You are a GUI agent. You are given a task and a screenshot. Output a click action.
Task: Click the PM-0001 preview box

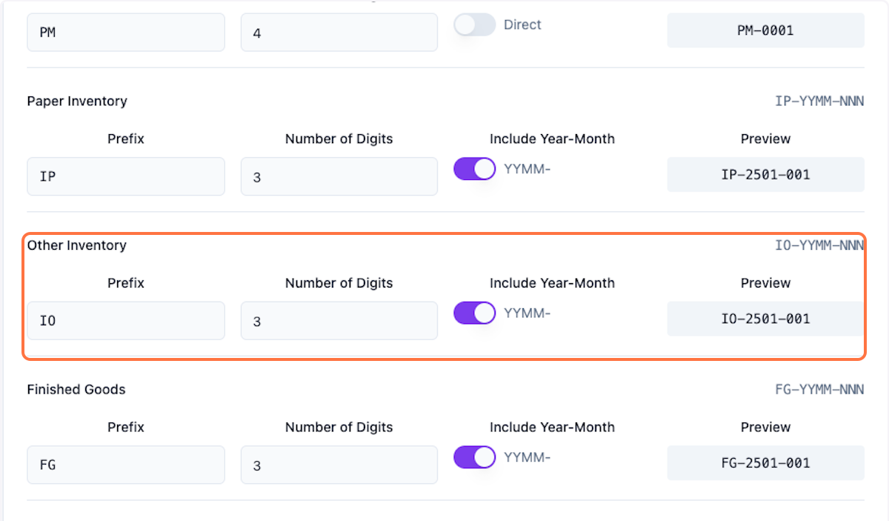click(765, 31)
